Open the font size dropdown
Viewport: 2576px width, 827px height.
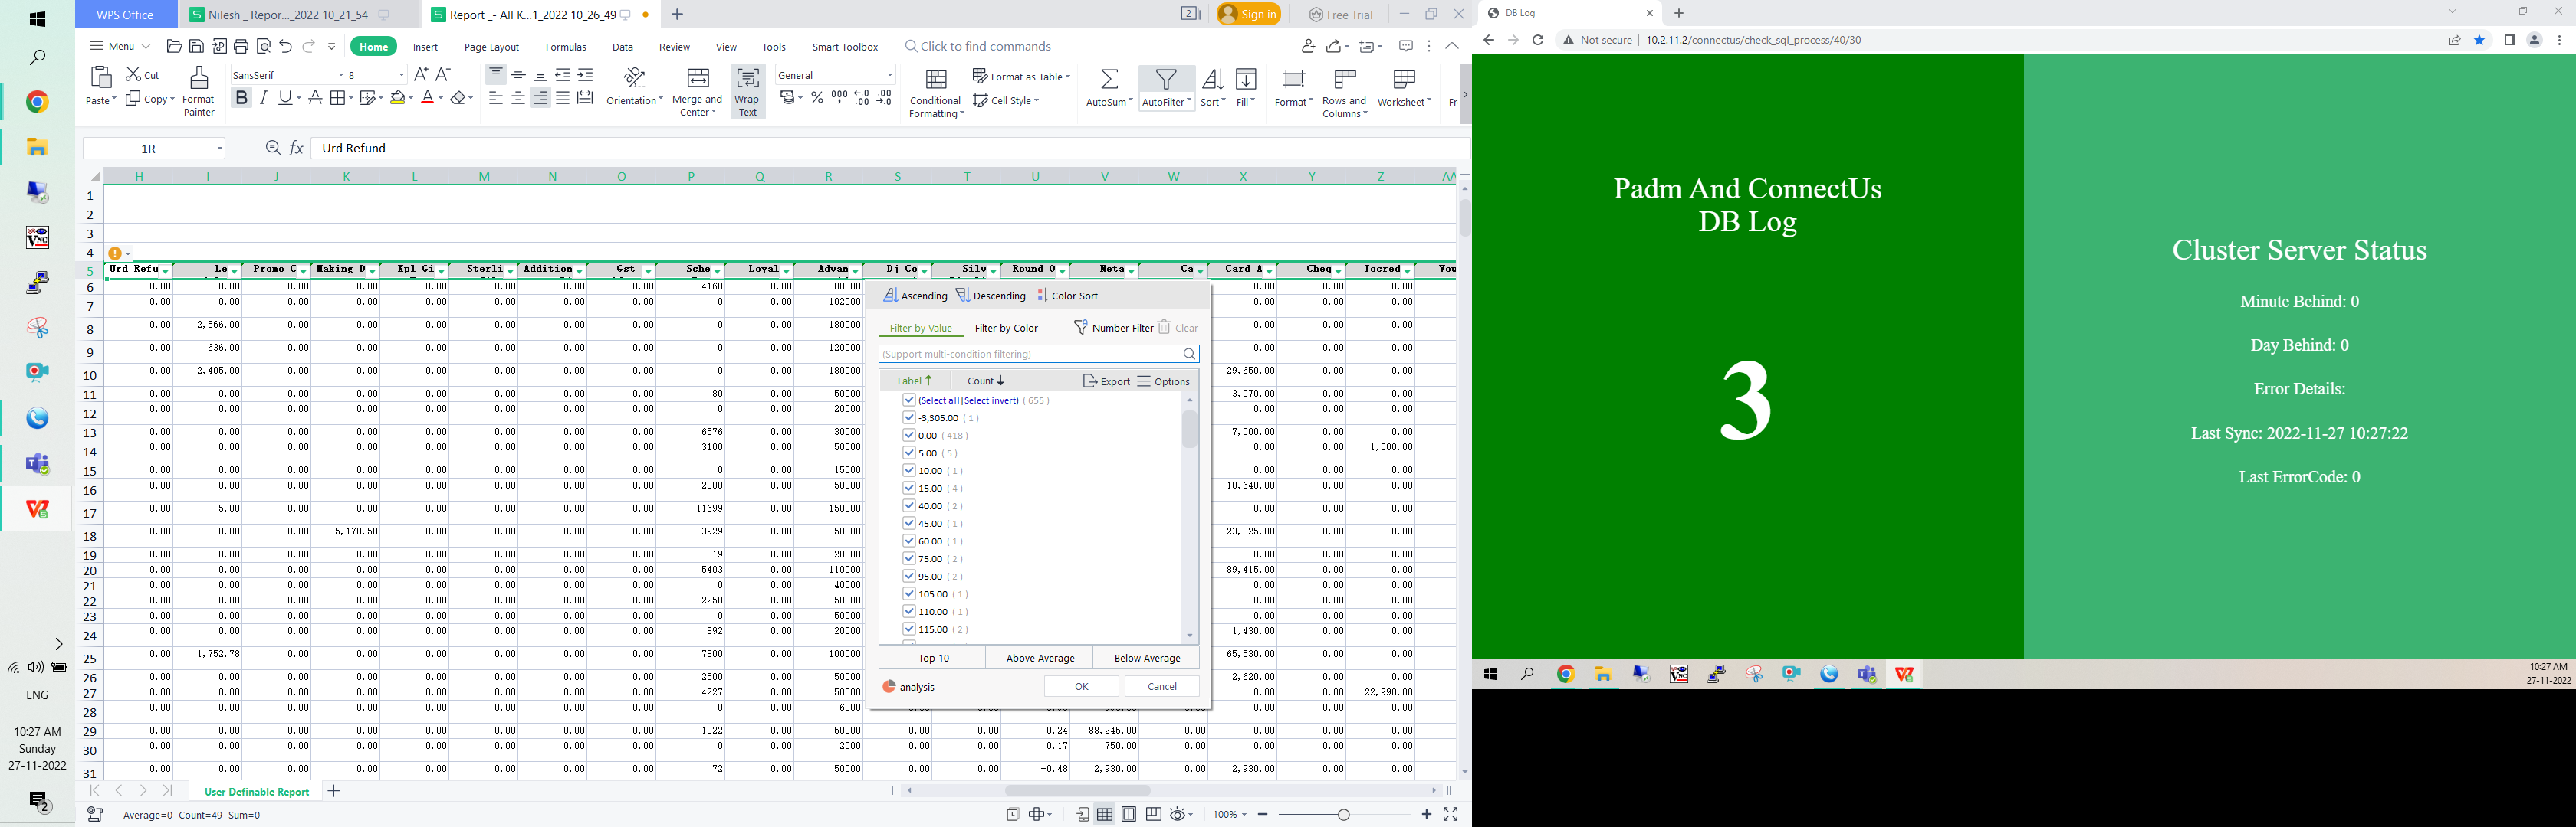click(x=402, y=75)
